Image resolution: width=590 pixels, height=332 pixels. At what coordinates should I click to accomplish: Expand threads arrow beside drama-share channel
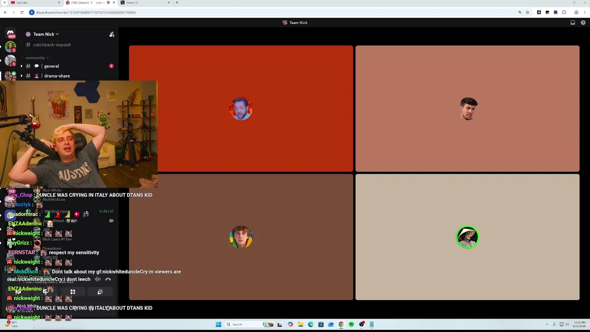coord(21,76)
